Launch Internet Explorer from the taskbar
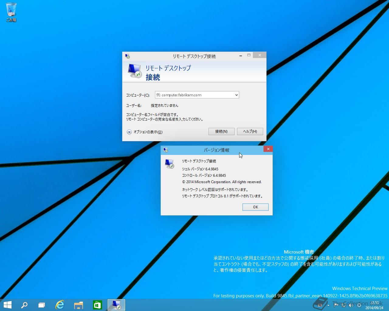Viewport: 389px width, 311px height. tap(60, 305)
